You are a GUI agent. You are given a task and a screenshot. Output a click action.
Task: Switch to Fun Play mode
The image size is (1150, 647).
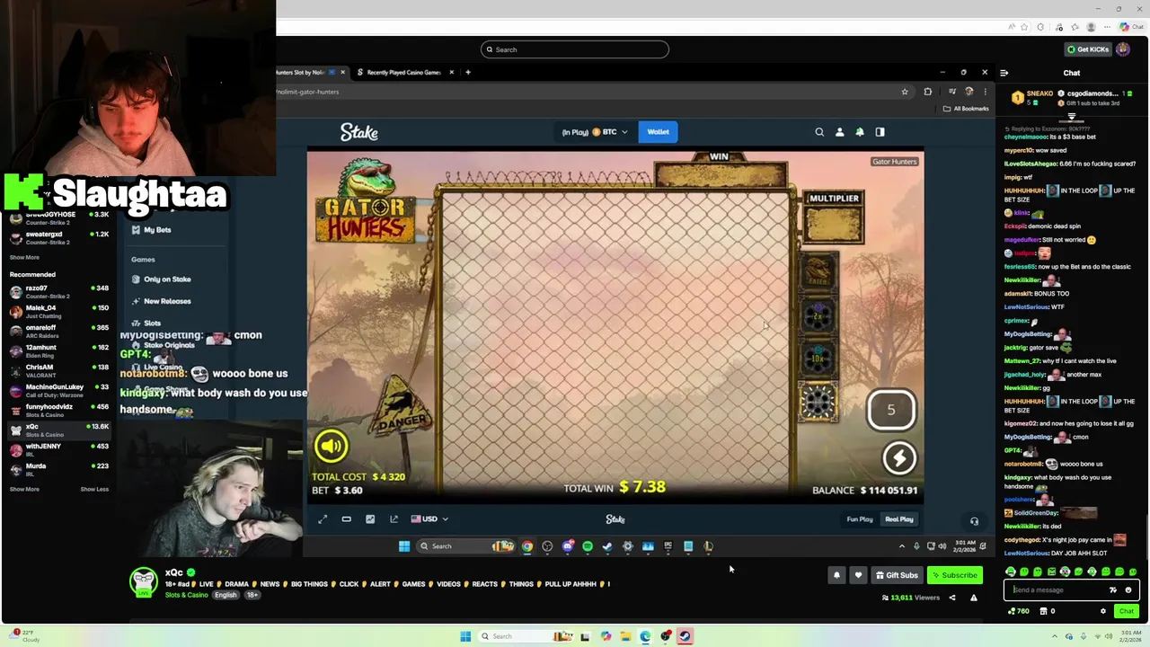(860, 518)
